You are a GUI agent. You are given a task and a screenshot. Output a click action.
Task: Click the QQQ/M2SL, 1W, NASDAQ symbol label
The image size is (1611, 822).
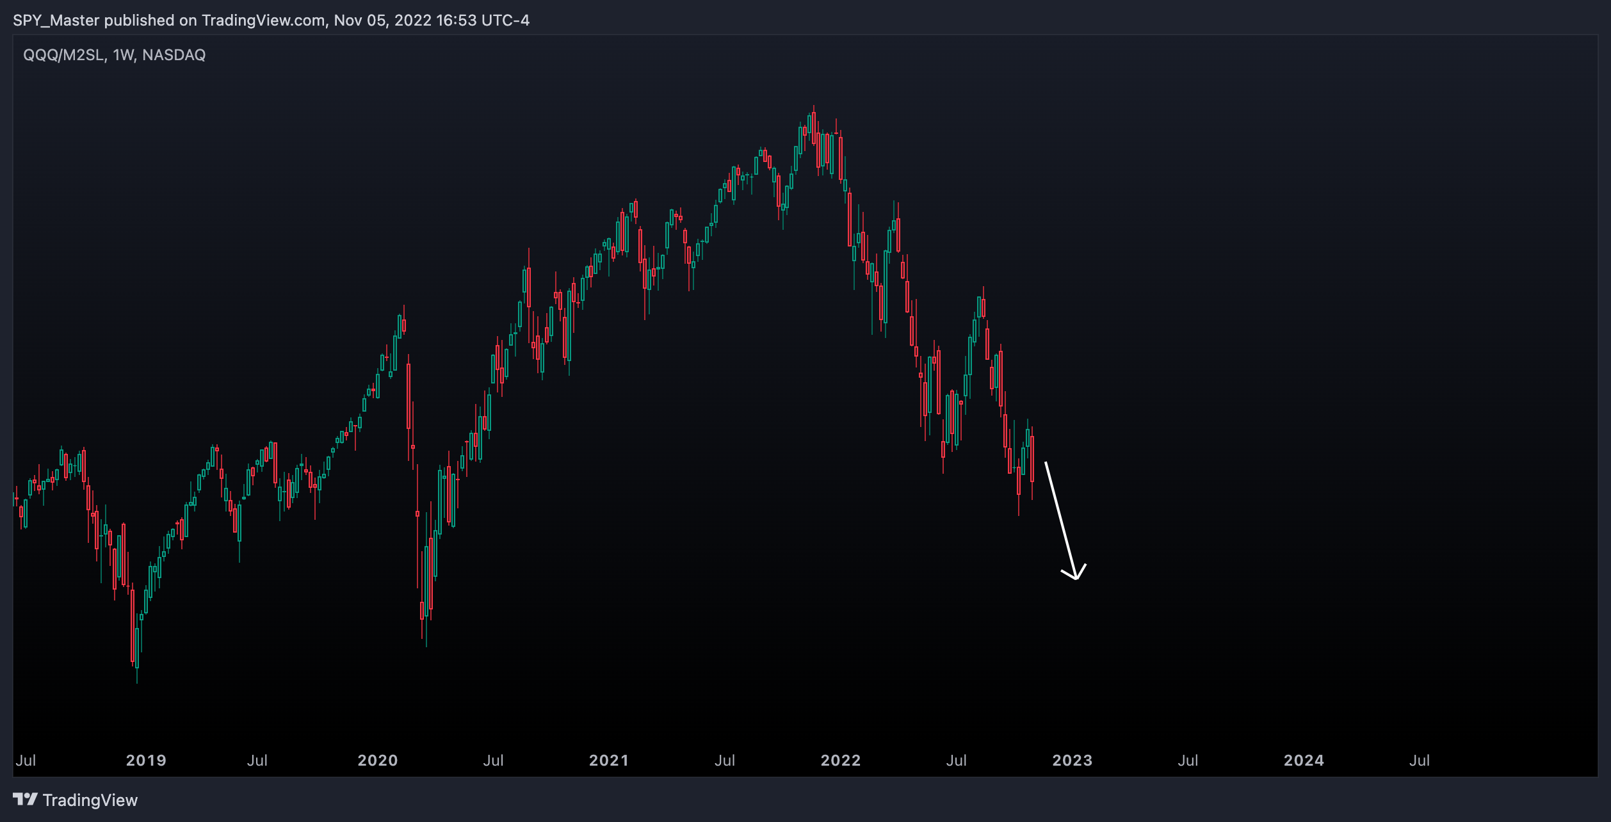[115, 55]
